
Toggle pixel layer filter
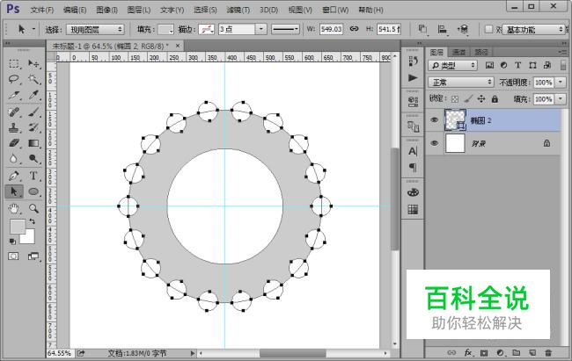coord(489,65)
